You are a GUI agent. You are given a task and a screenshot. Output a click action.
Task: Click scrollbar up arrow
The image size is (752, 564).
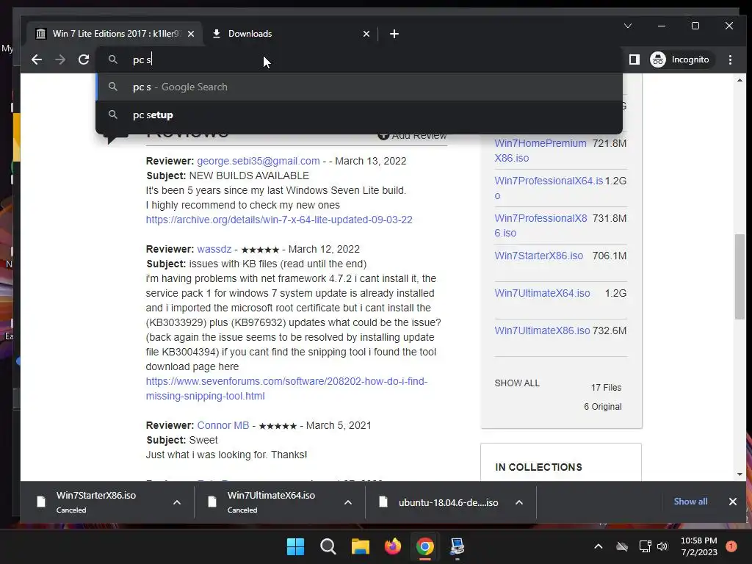coord(740,80)
